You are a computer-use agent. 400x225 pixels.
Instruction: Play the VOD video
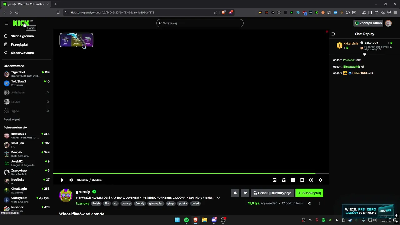click(62, 180)
